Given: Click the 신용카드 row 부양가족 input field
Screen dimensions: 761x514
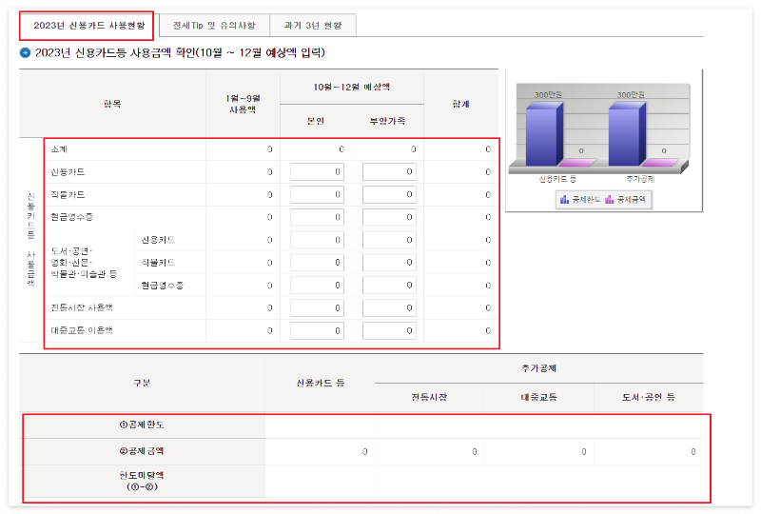Looking at the screenshot, I should [x=389, y=172].
